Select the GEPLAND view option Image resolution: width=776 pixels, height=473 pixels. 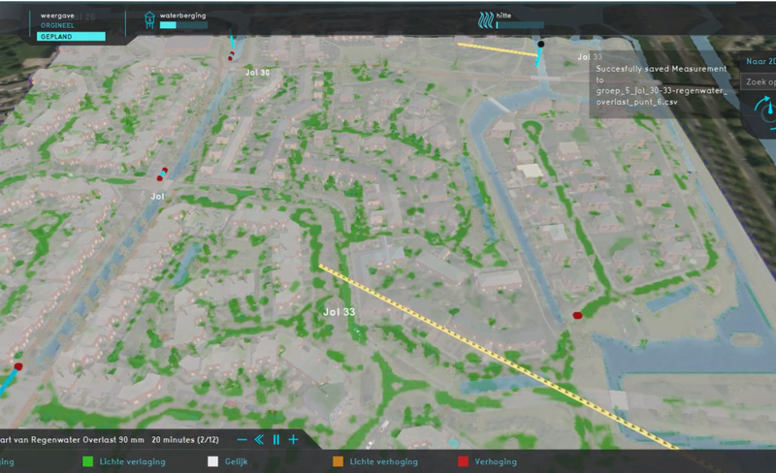point(70,37)
